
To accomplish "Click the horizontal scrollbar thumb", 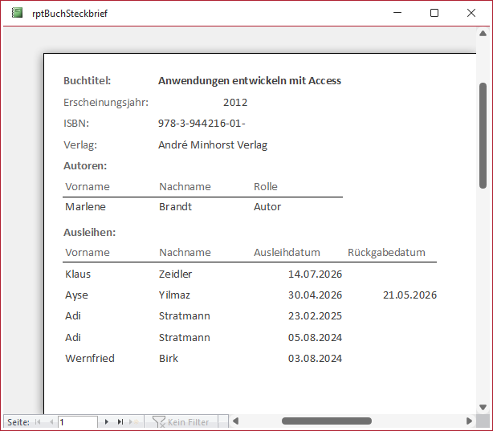I will pos(327,421).
